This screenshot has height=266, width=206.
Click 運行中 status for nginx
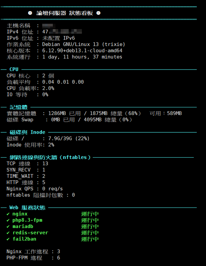tap(90, 214)
